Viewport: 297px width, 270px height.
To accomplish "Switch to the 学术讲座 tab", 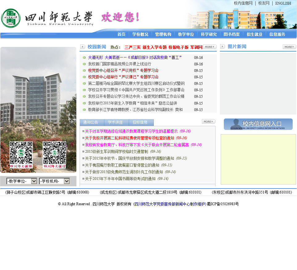I will pyautogui.click(x=116, y=122).
